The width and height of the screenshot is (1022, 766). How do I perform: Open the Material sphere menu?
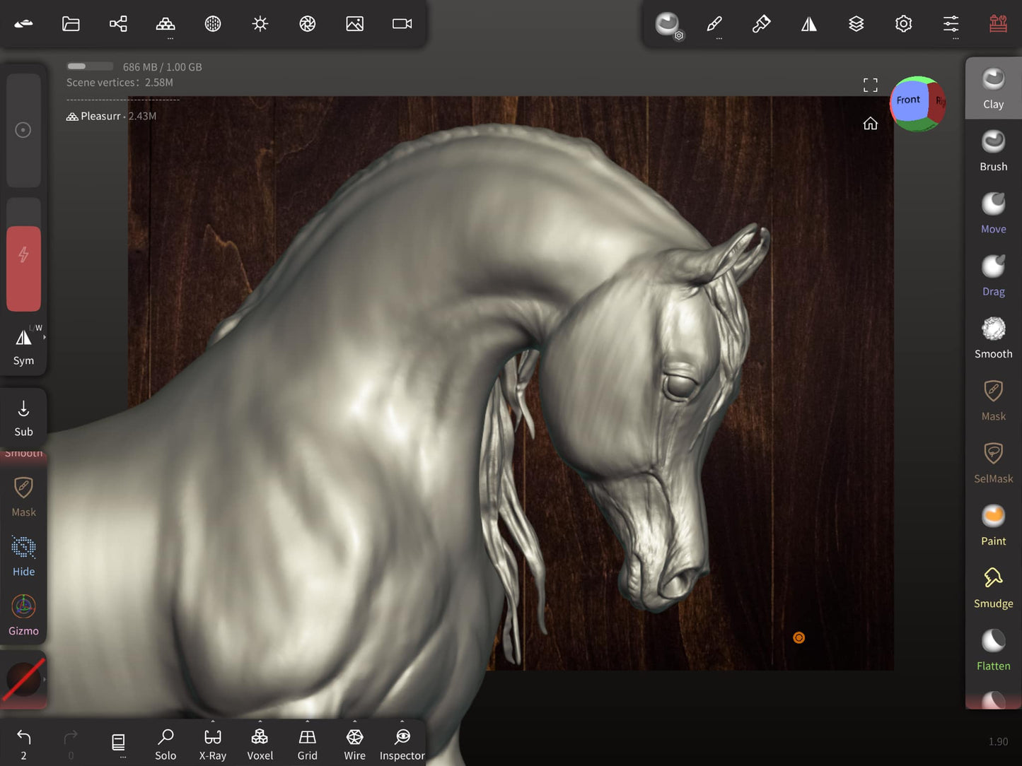tap(213, 24)
